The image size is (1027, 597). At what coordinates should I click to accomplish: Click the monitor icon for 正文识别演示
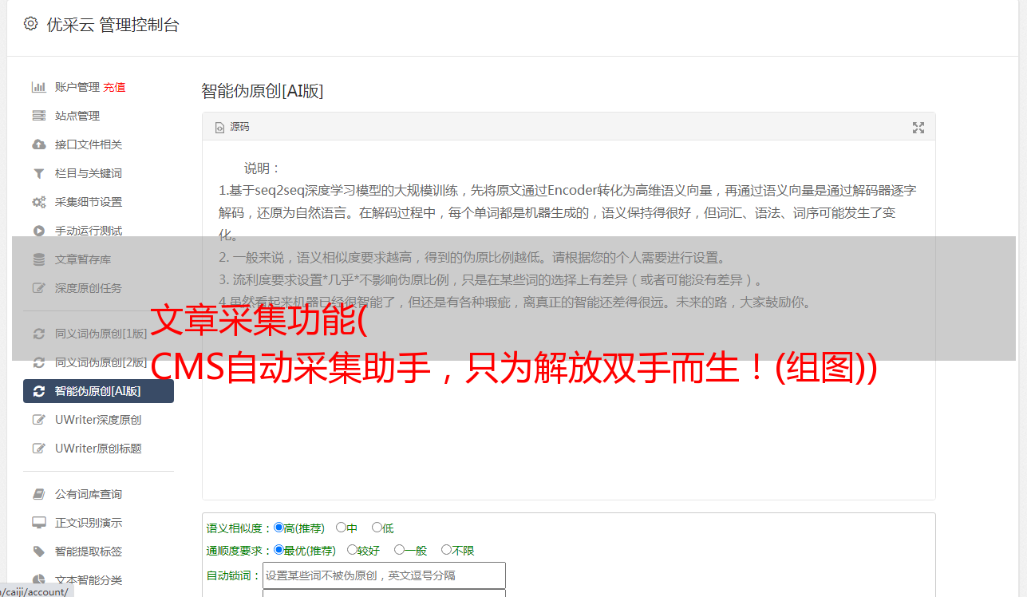click(x=38, y=523)
